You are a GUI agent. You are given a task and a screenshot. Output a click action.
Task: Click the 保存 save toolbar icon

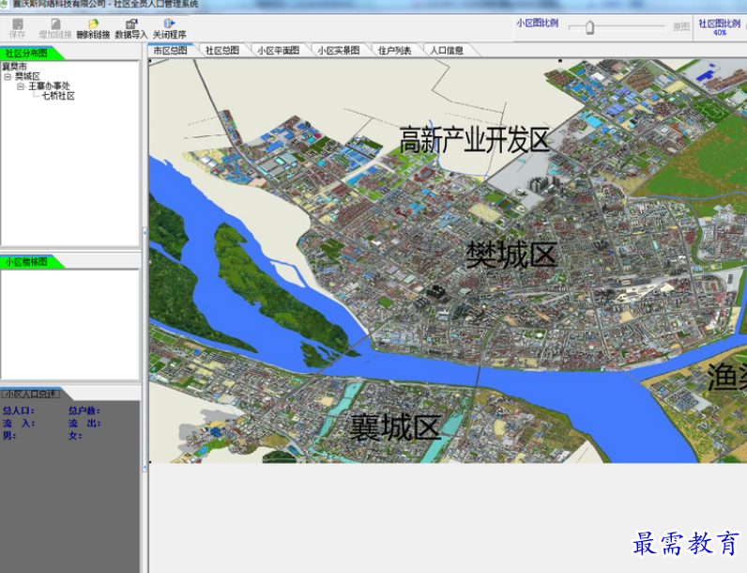(17, 28)
